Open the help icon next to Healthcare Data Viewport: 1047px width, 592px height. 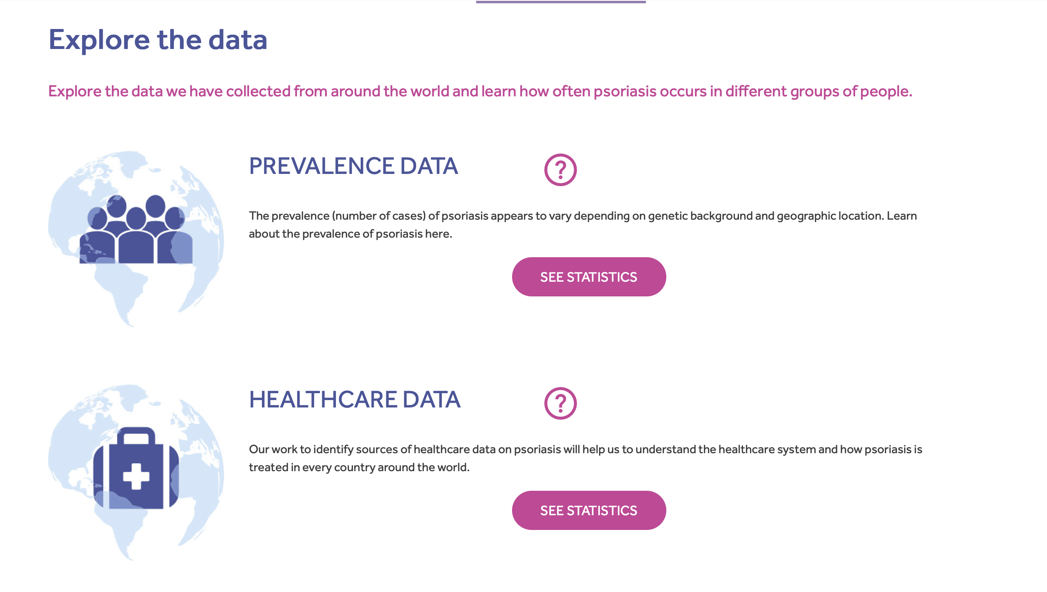click(x=560, y=403)
